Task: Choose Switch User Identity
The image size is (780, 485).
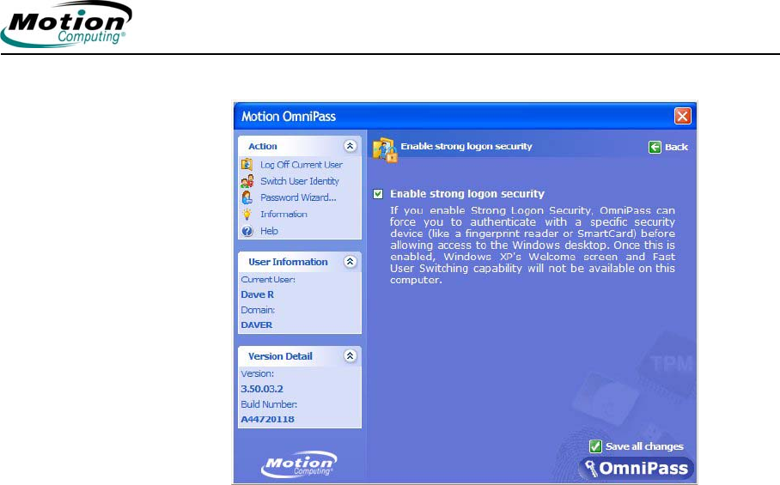Action: [x=300, y=181]
